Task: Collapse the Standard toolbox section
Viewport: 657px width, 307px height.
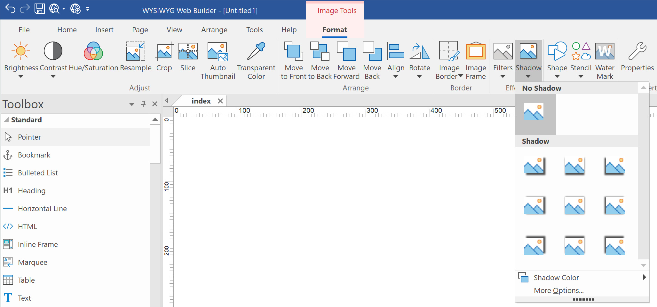Action: [x=6, y=120]
